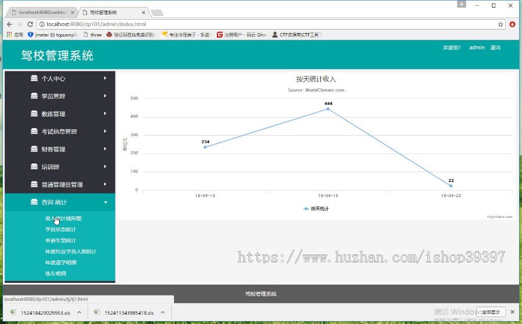Open the 年度退学明细 submenu item
The height and width of the screenshot is (324, 522).
pyautogui.click(x=60, y=263)
